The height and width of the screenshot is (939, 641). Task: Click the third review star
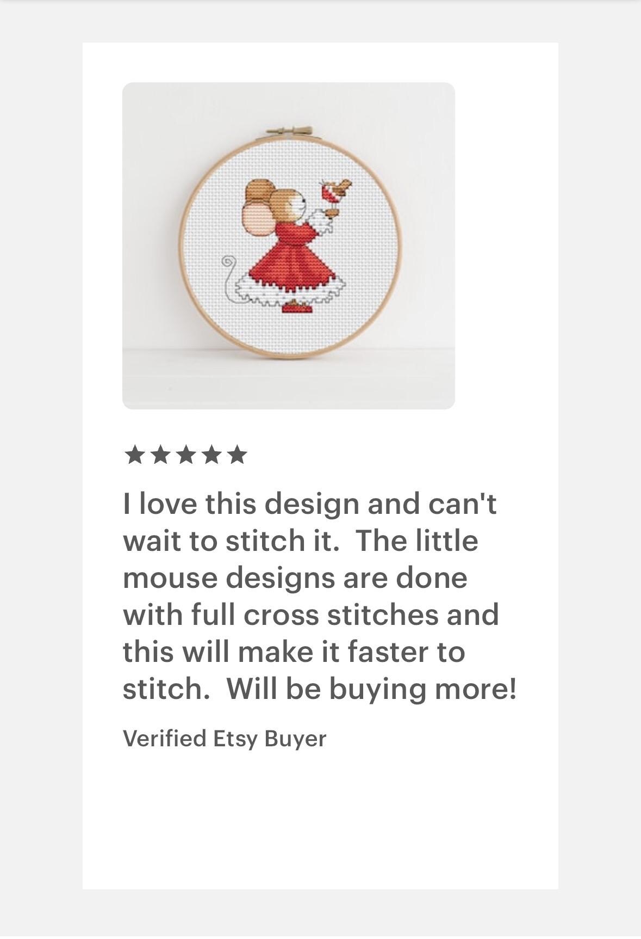(185, 455)
